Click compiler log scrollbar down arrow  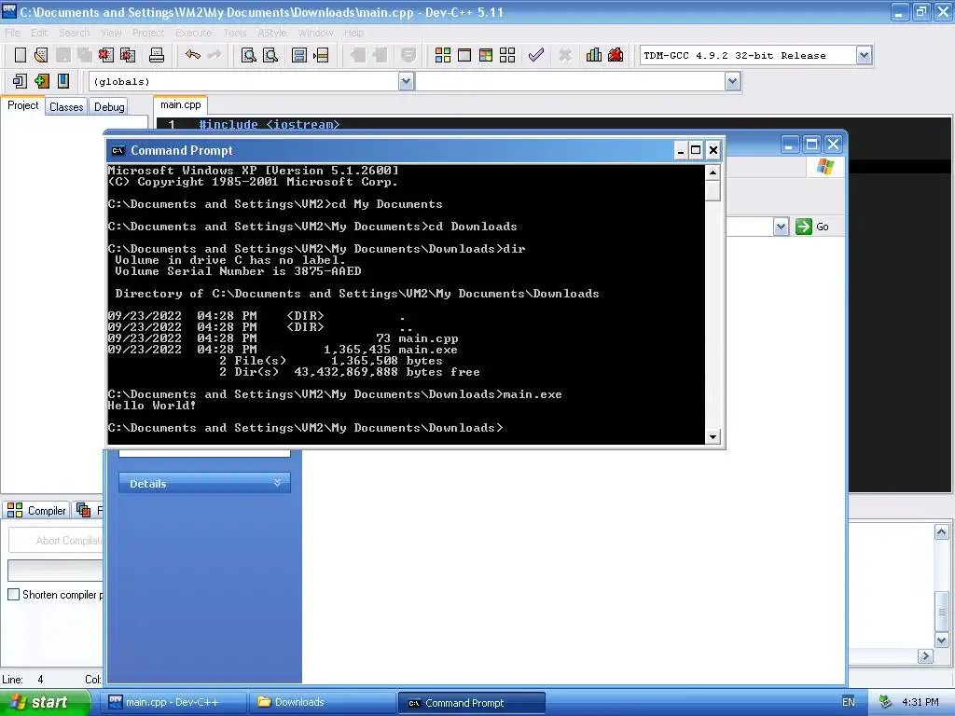pos(942,640)
